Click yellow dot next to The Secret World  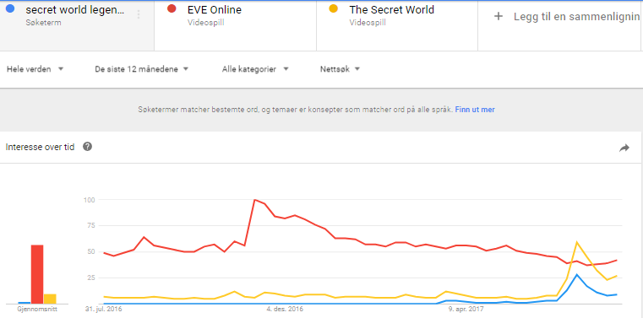click(x=334, y=8)
